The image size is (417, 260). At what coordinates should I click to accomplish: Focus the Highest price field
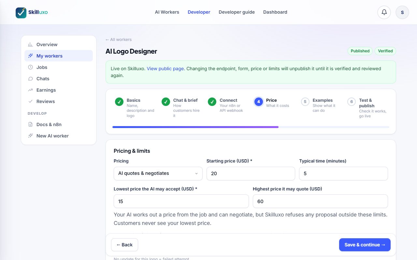[x=320, y=201]
